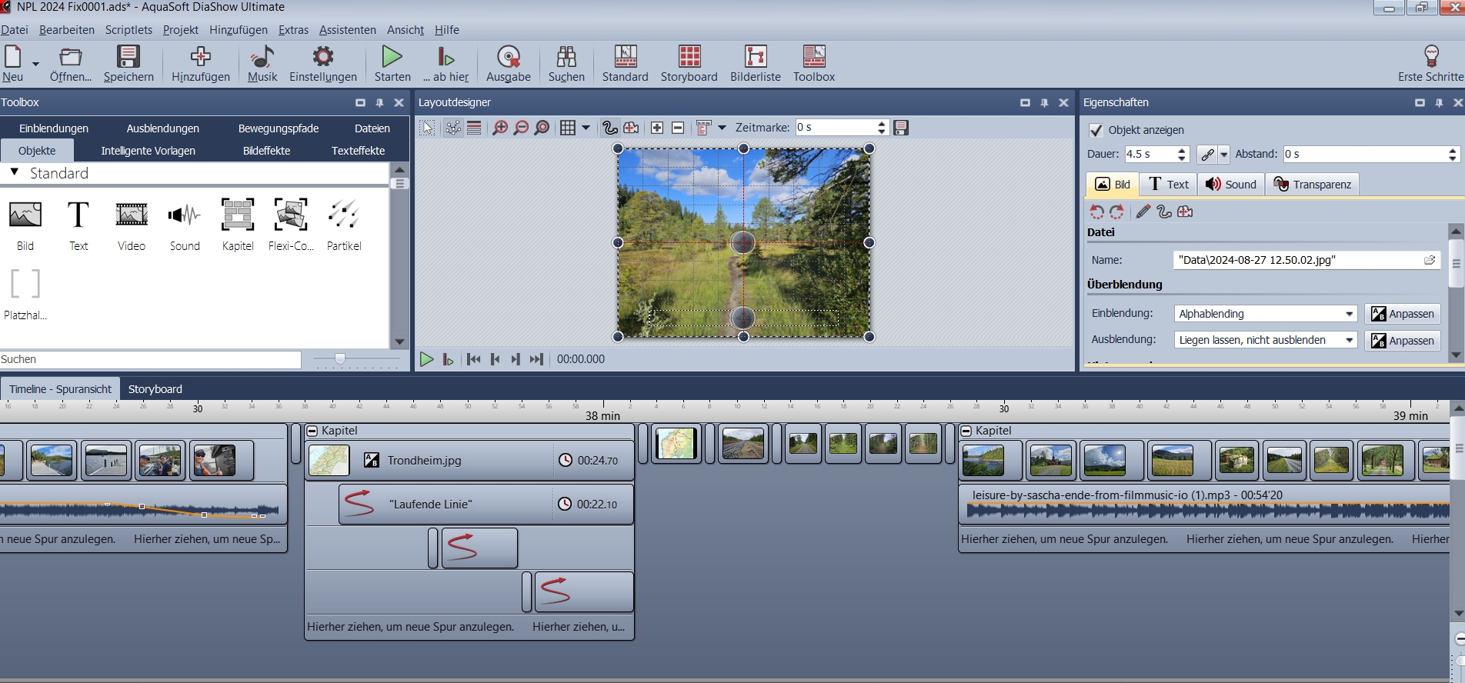Switch to the Bewegungspfade tab
The width and height of the screenshot is (1465, 683).
point(278,128)
